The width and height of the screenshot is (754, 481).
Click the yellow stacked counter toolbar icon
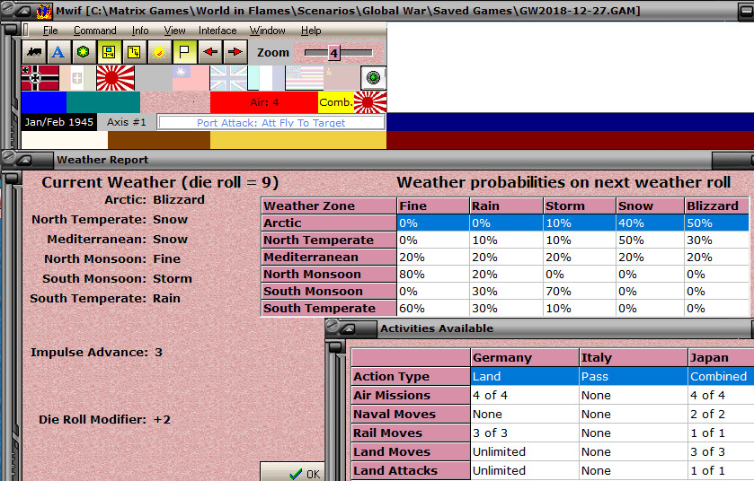134,52
